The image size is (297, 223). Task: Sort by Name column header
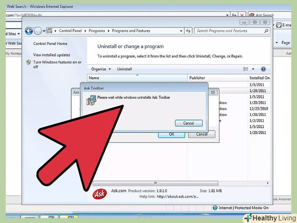point(137,78)
